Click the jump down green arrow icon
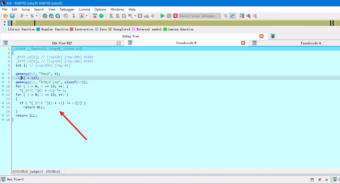340x184 pixels. 74,16
